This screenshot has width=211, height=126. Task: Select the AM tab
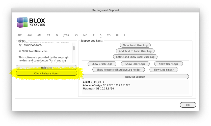click(x=39, y=35)
